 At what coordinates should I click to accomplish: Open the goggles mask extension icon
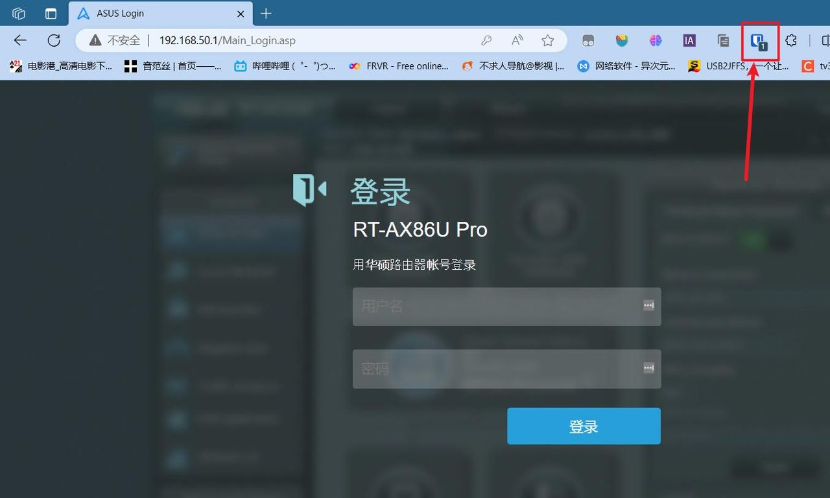[x=588, y=40]
